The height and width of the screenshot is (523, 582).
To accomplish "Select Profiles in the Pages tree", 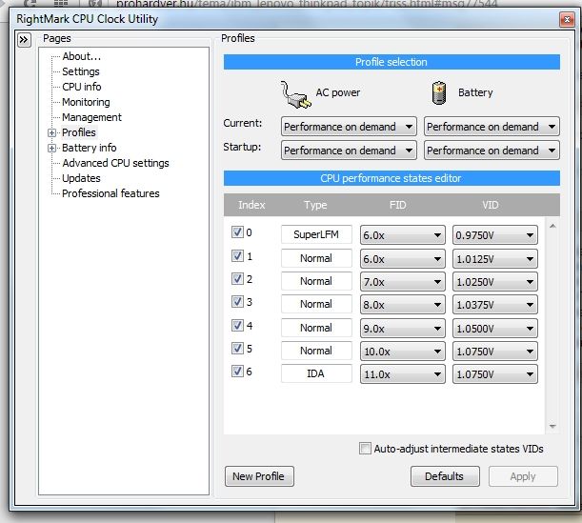I will tap(79, 132).
